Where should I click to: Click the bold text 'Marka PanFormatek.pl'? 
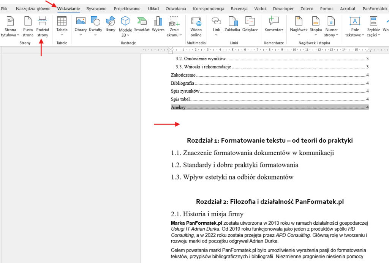(x=196, y=223)
